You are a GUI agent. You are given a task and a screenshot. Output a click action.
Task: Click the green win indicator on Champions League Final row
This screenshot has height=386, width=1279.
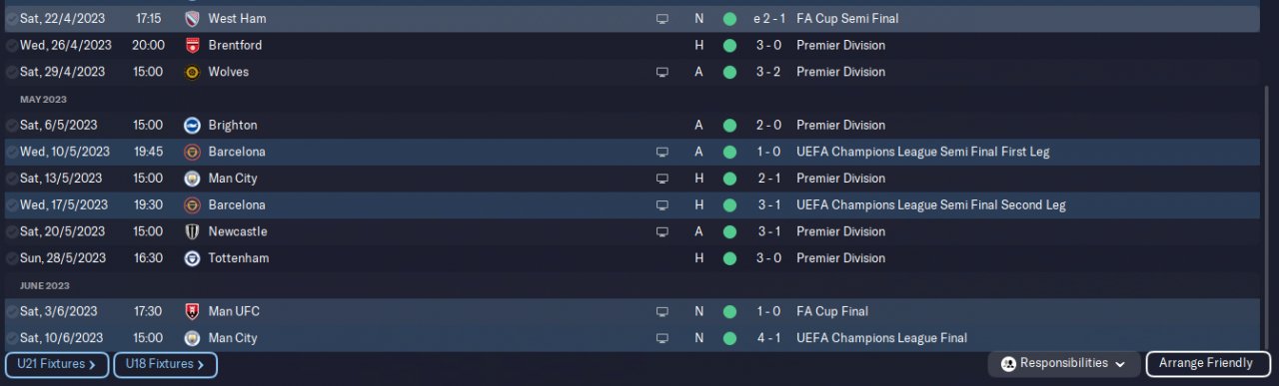(x=729, y=338)
